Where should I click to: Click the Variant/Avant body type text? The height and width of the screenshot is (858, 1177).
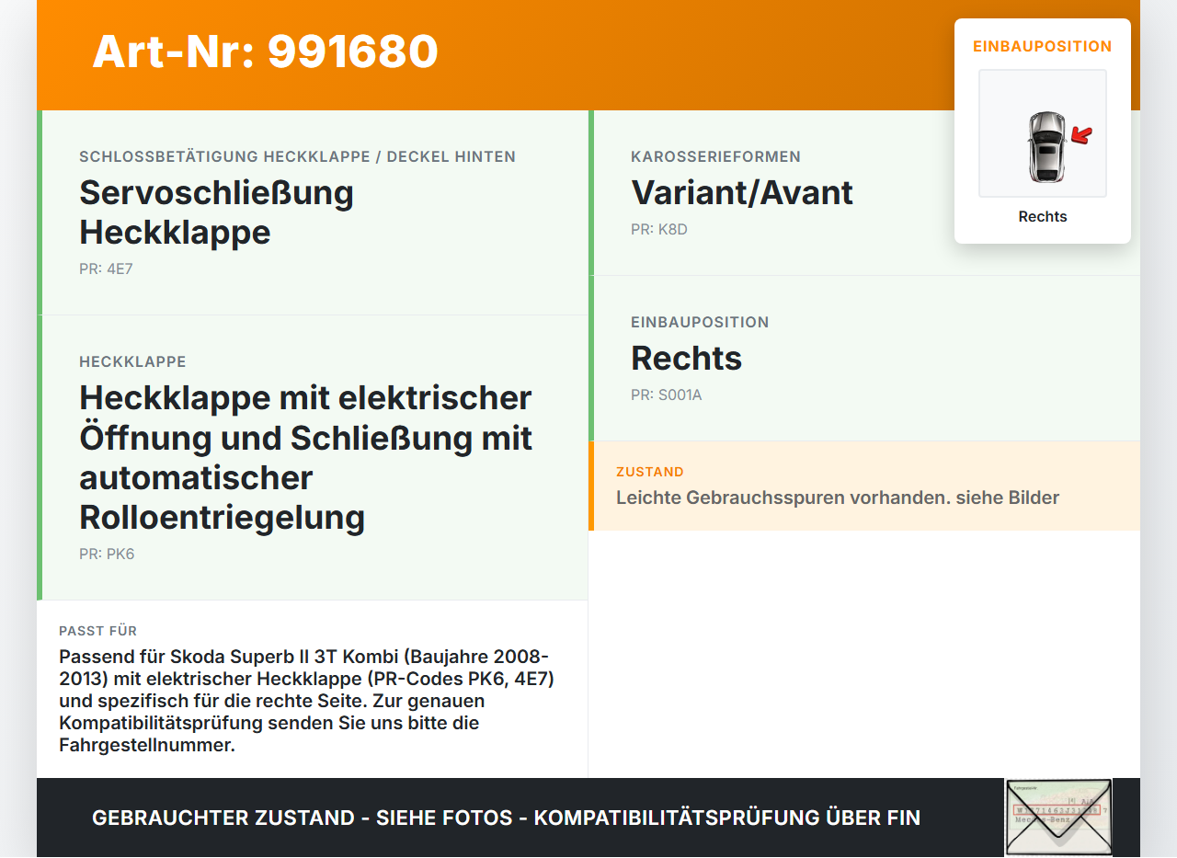click(x=742, y=193)
